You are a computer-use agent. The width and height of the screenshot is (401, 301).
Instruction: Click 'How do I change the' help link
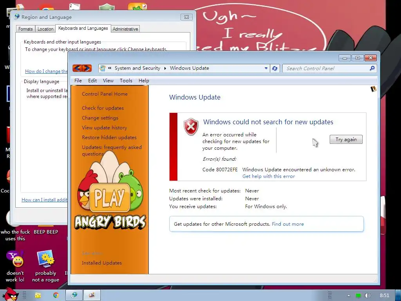(46, 71)
